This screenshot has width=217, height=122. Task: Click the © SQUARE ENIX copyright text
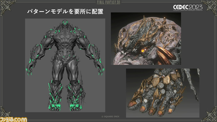point(110,117)
